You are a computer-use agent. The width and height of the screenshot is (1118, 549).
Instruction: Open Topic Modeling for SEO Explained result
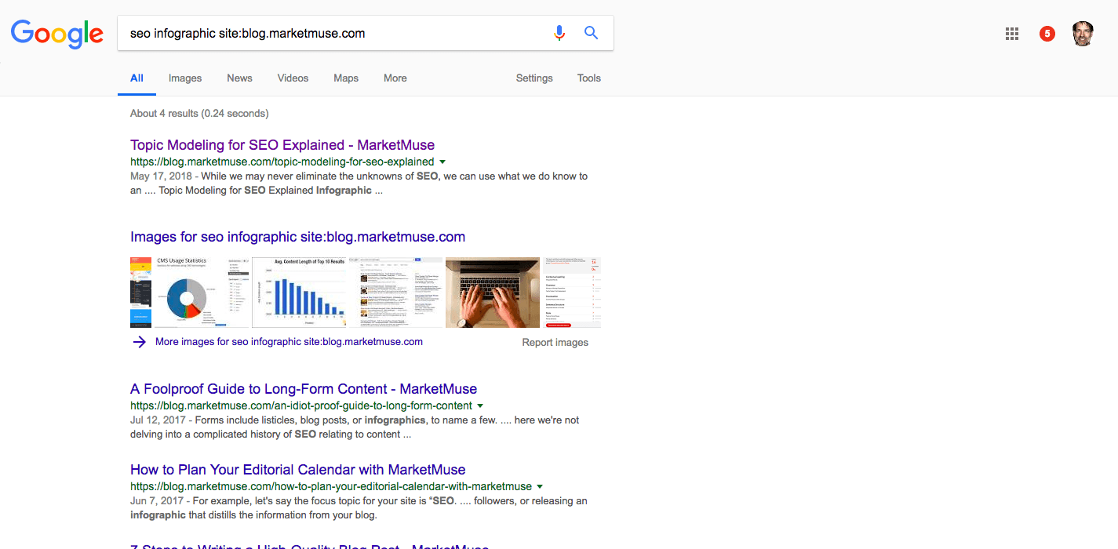tap(282, 145)
